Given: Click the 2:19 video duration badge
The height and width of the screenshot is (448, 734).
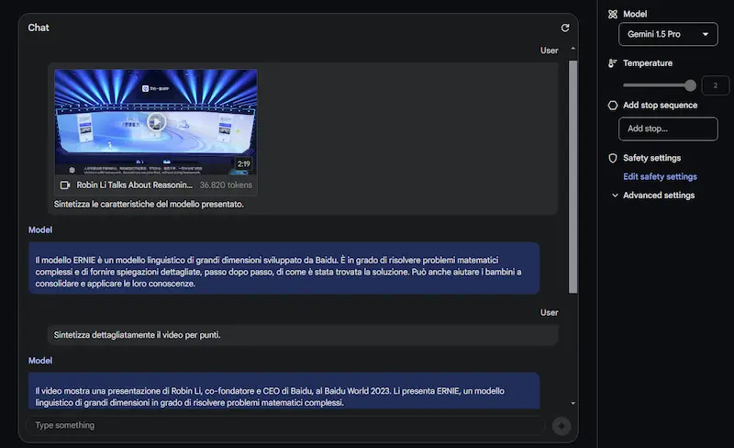Looking at the screenshot, I should pos(243,164).
